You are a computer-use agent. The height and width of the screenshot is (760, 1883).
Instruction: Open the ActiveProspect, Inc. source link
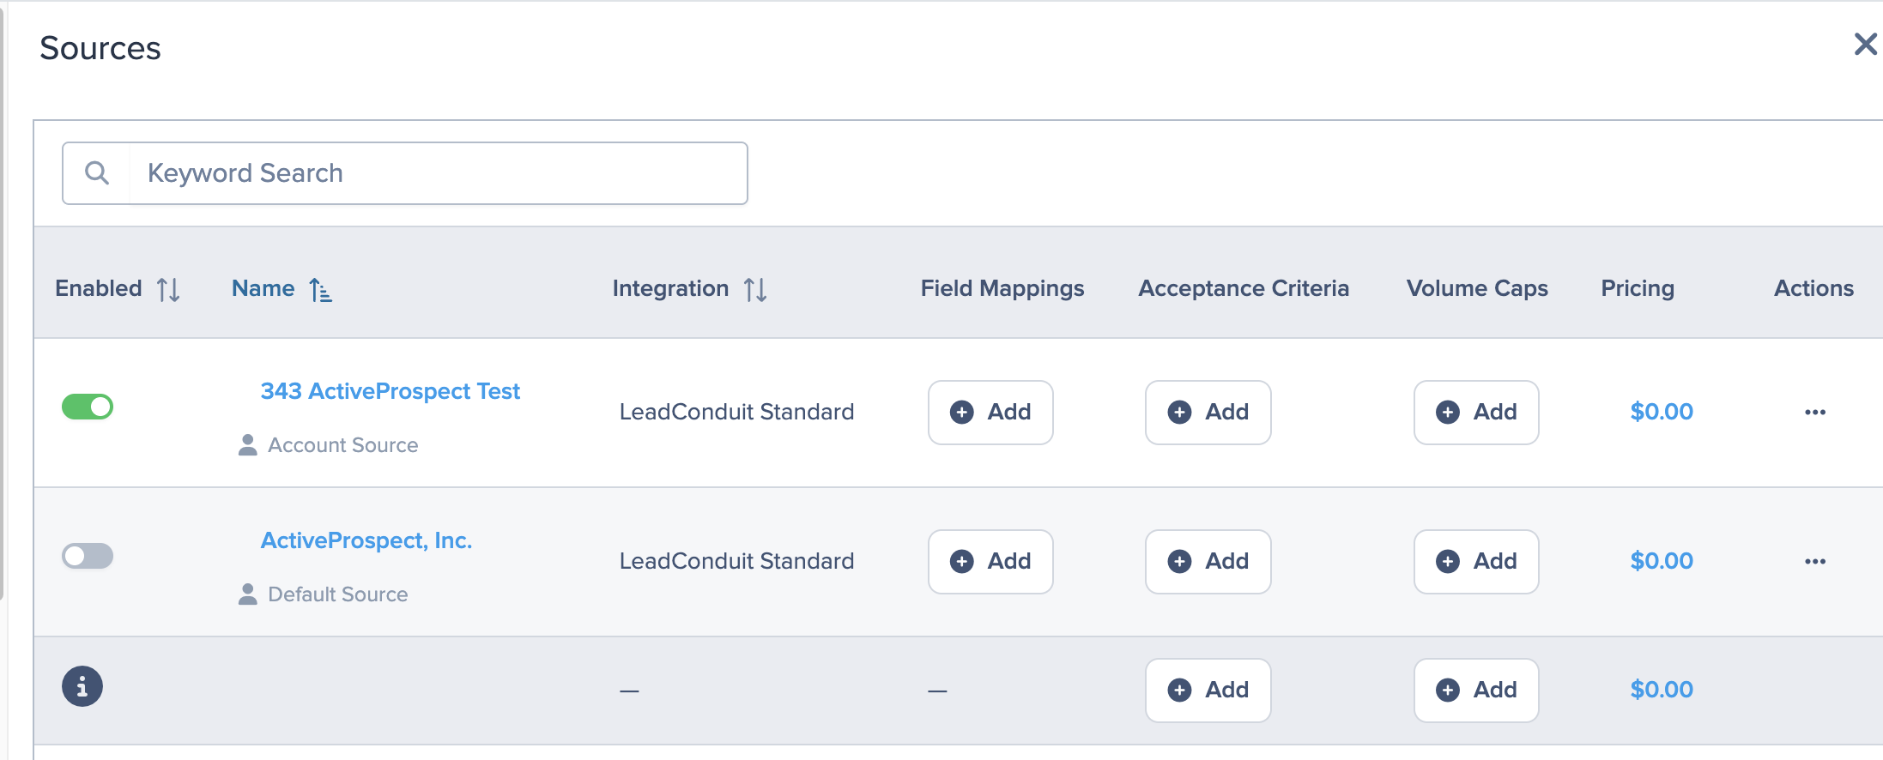click(366, 540)
